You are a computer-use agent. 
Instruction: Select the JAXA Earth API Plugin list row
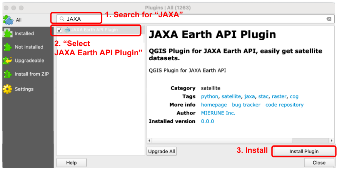coord(100,30)
